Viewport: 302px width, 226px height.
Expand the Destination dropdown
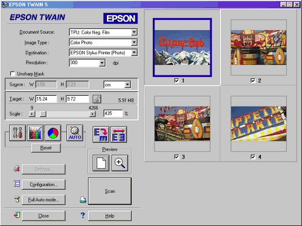click(134, 52)
